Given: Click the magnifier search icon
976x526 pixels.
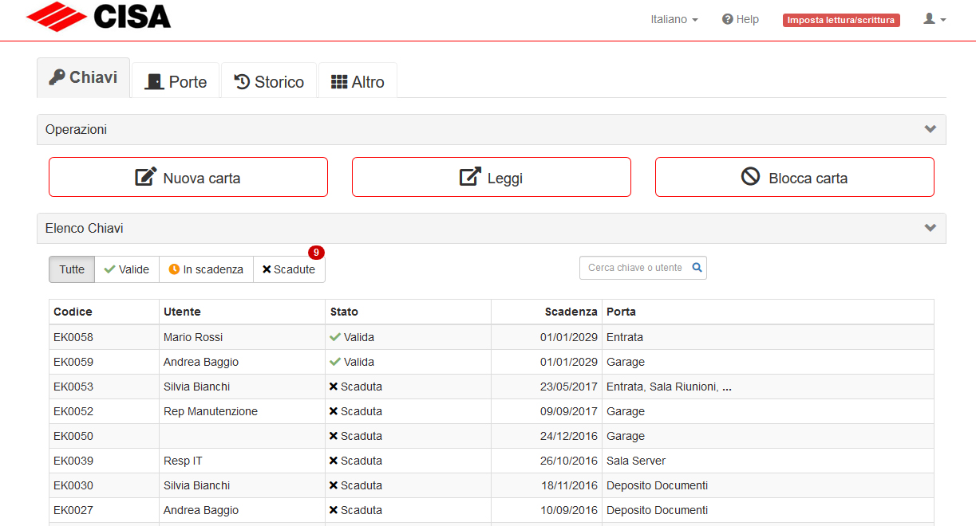Looking at the screenshot, I should coord(697,268).
